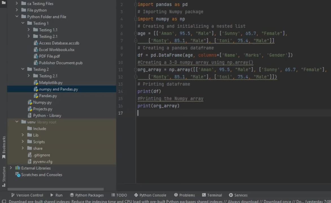Fold the import numpy block at line 4

[136, 19]
